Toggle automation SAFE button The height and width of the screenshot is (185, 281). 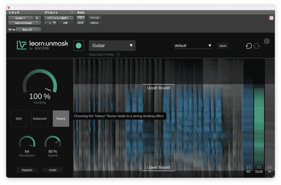pyautogui.click(x=81, y=23)
